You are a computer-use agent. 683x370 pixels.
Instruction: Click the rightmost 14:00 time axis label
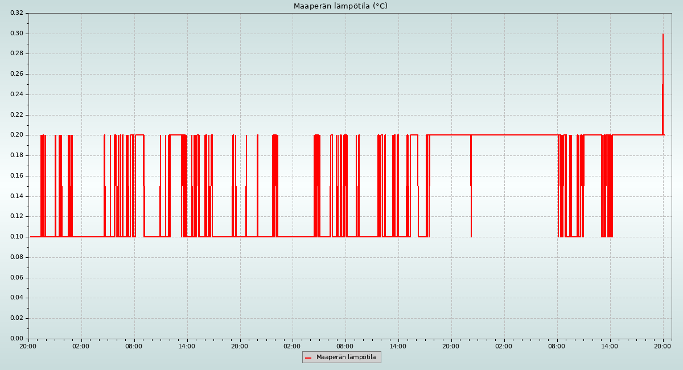point(610,346)
